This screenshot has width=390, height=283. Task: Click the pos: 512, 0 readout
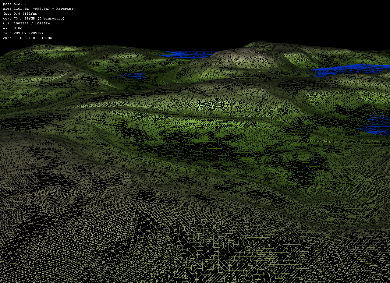(x=14, y=4)
